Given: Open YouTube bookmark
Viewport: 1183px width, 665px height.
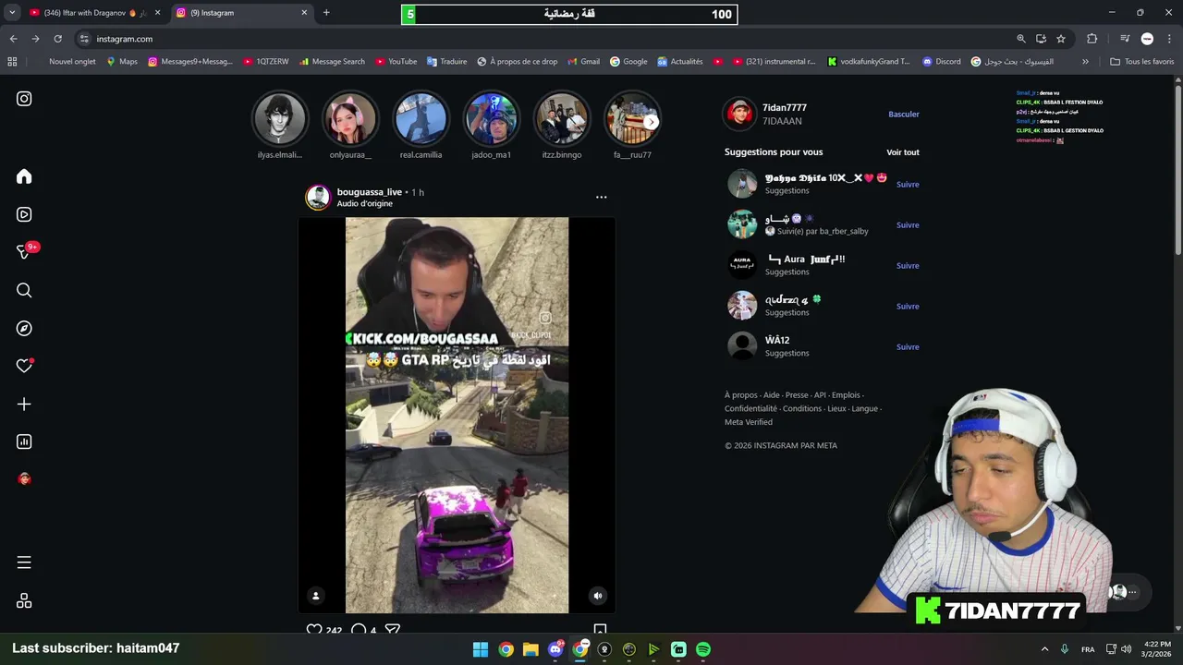Looking at the screenshot, I should click(x=396, y=62).
